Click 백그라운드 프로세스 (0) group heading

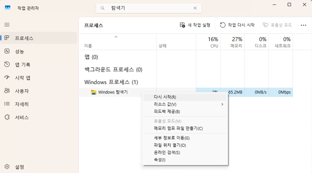click(113, 69)
